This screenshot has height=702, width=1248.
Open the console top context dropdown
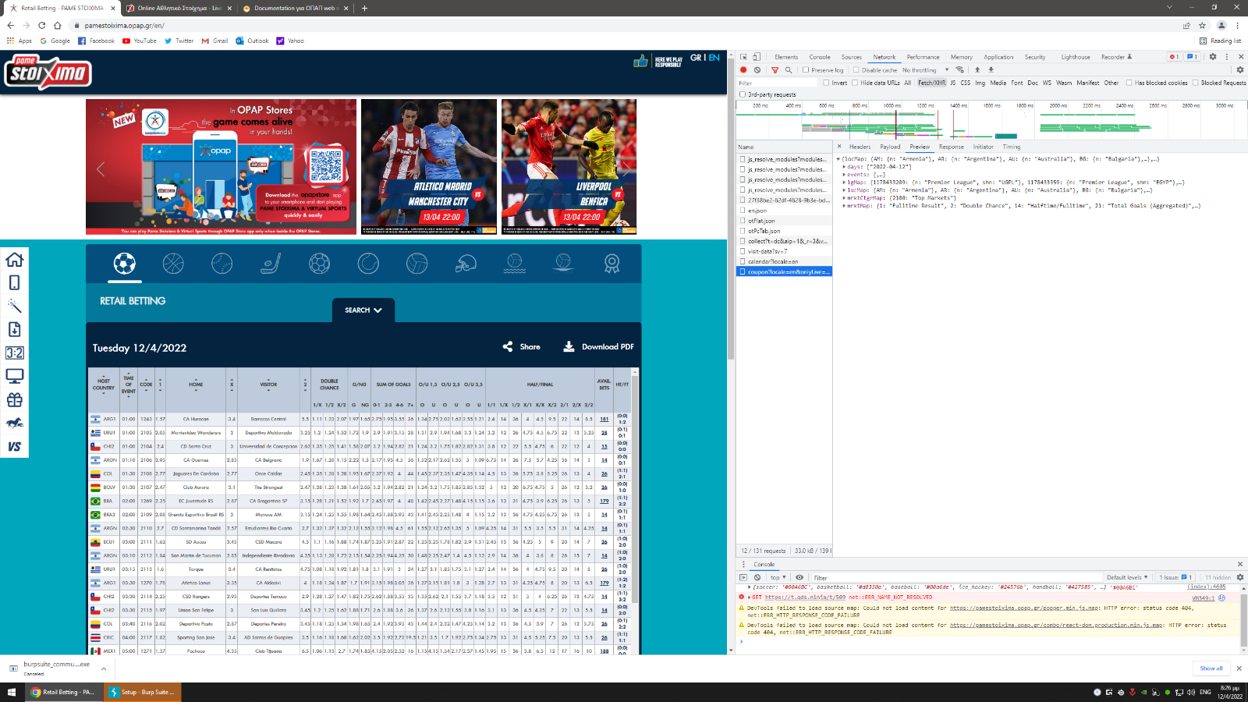[x=778, y=577]
